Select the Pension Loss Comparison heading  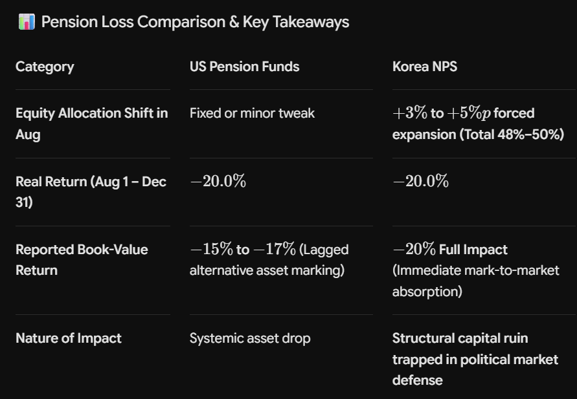click(x=195, y=22)
